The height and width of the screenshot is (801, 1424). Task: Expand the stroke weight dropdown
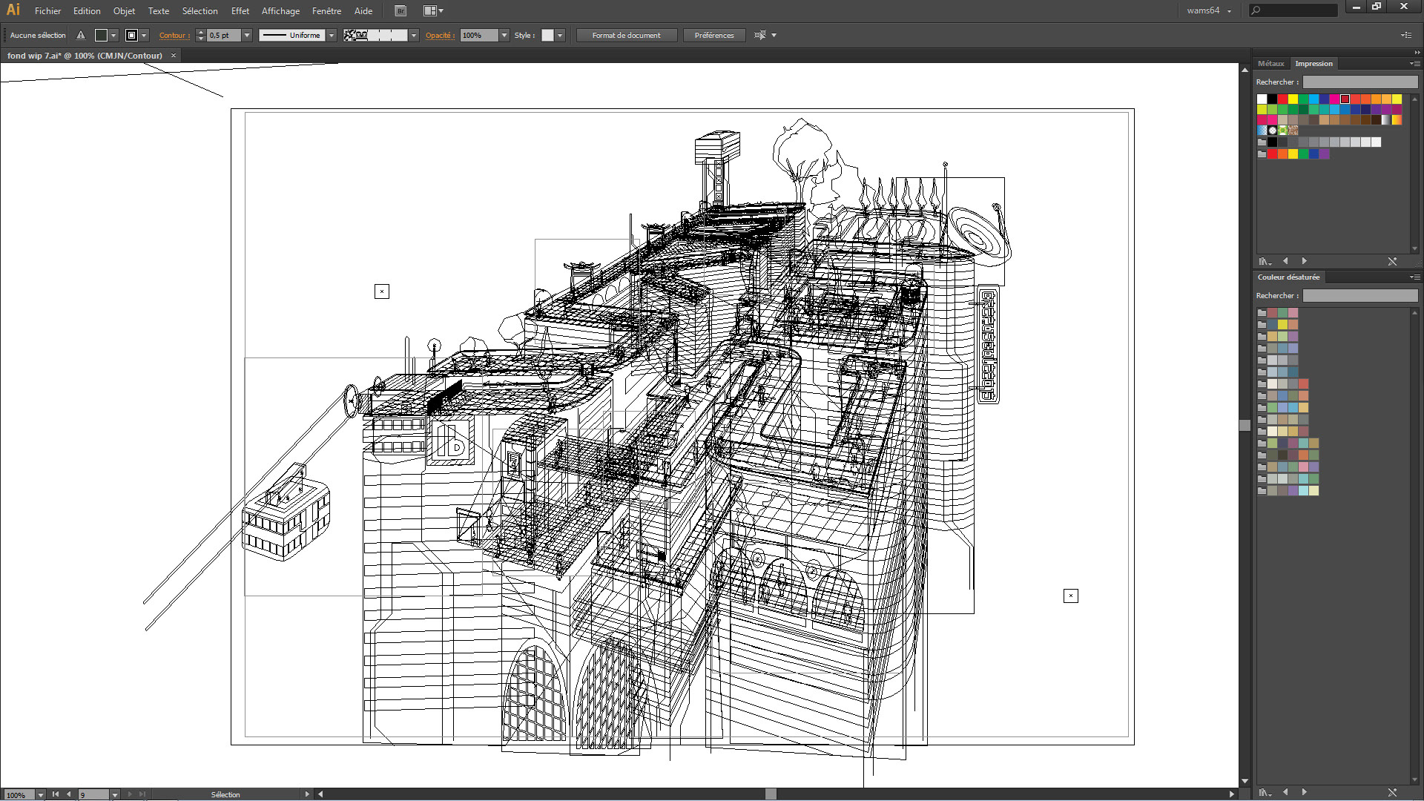247,35
